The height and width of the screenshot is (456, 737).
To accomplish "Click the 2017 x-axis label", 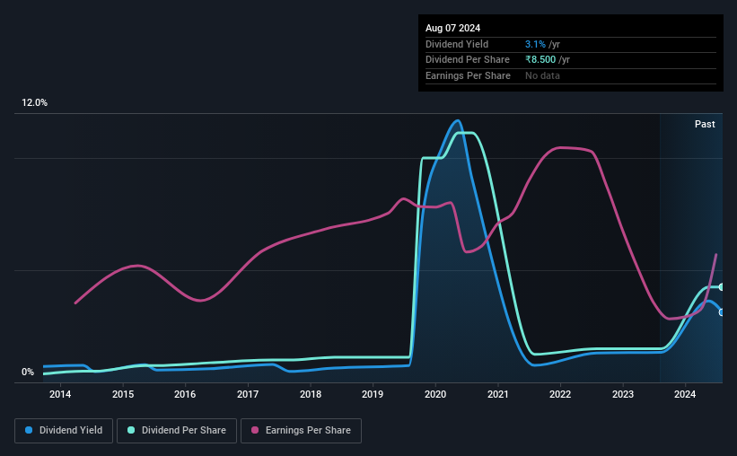I will coord(247,394).
